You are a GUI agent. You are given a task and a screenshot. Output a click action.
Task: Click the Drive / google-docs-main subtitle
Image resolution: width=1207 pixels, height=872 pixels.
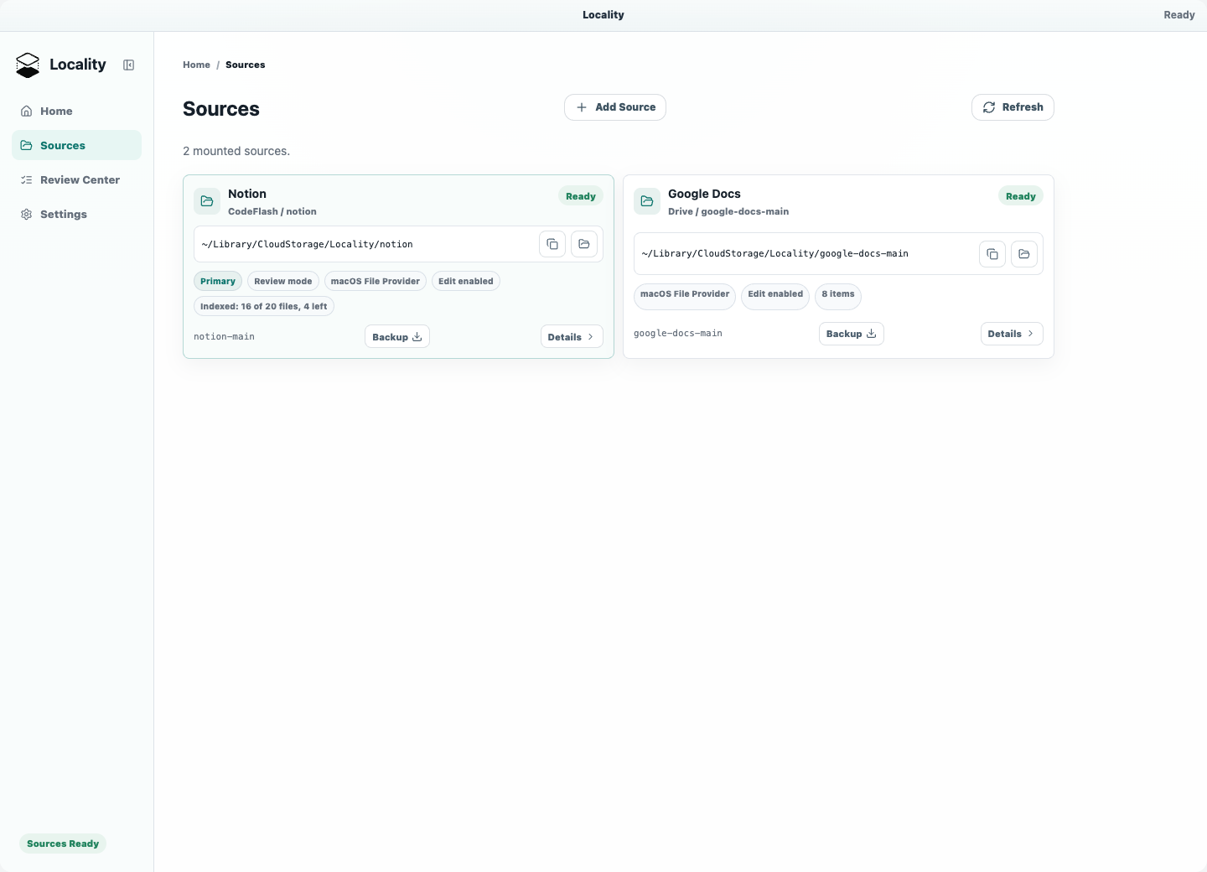click(728, 211)
